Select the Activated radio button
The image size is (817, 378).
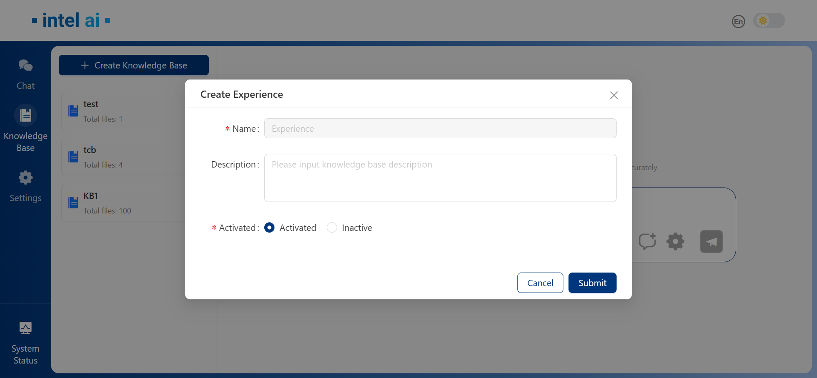269,228
